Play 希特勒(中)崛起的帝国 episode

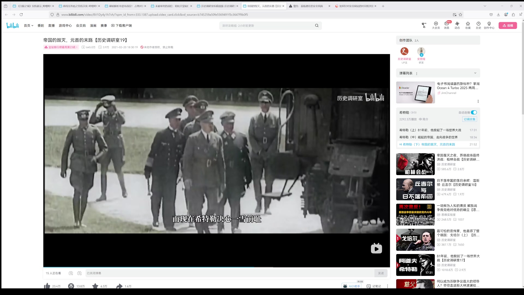click(438, 137)
